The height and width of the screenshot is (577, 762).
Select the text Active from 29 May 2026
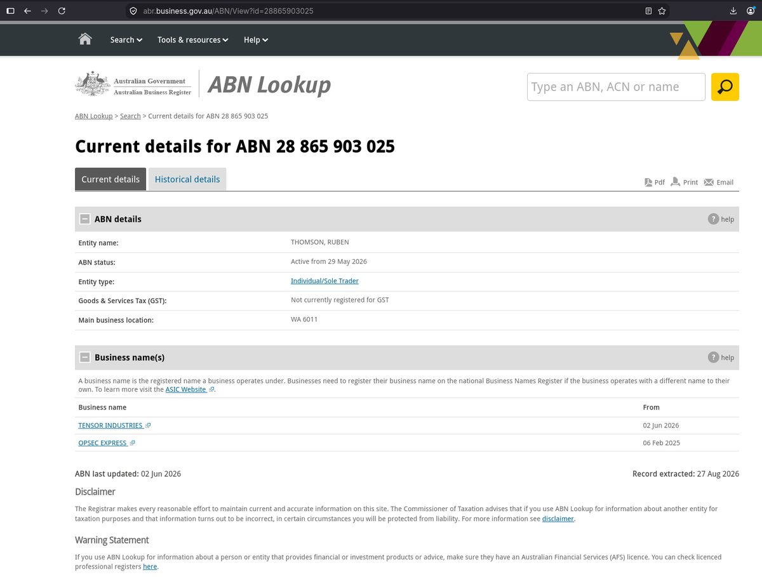pos(329,262)
